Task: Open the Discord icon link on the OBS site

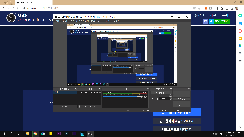Action: pyautogui.click(x=205, y=21)
